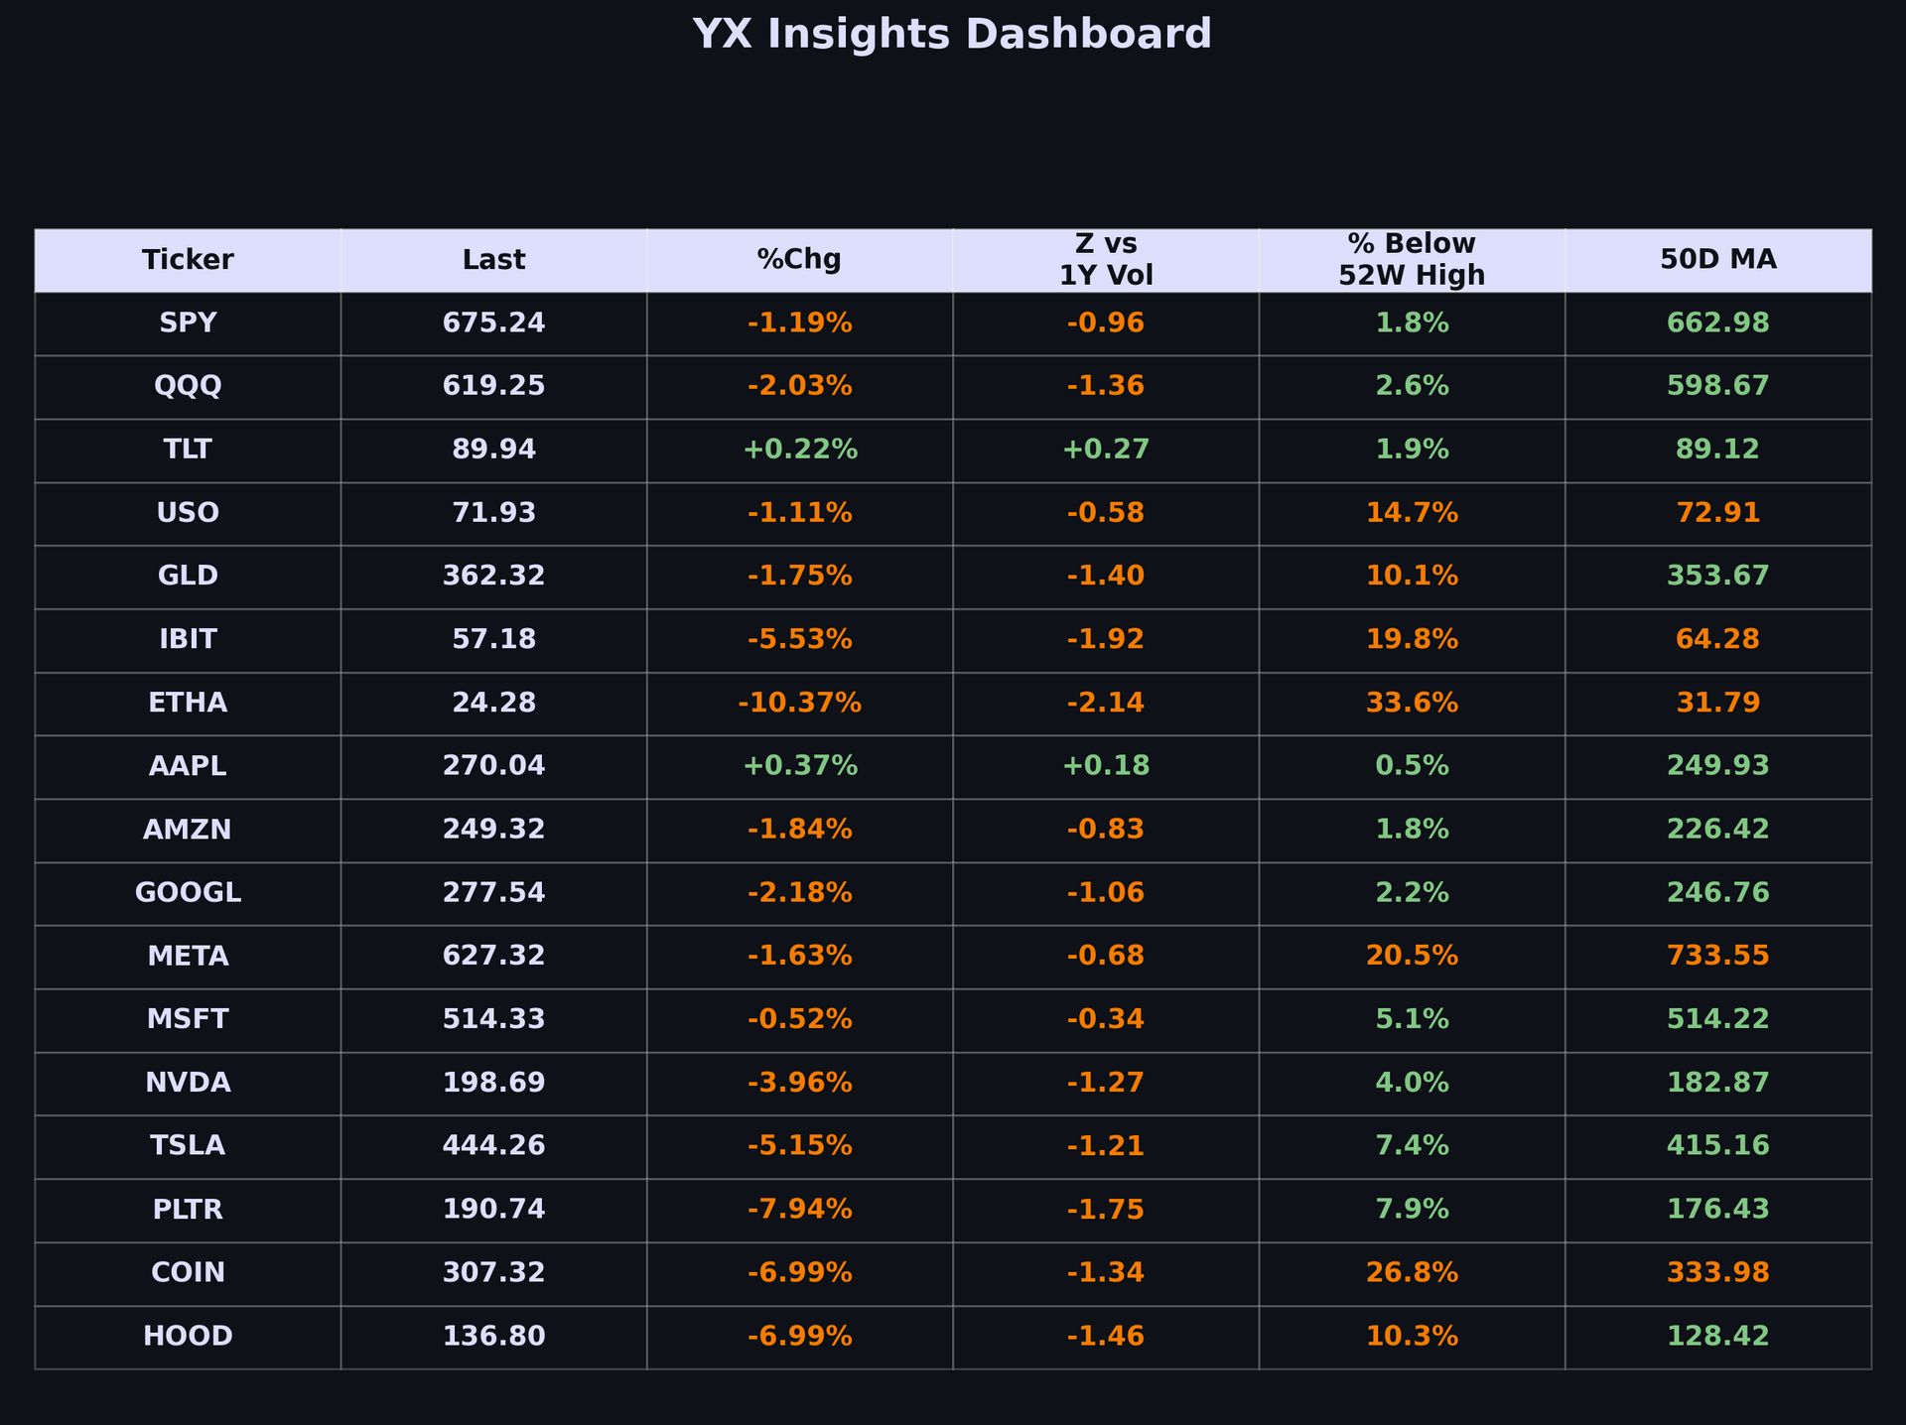Click META's 50D MA value 733.55
This screenshot has height=1425, width=1906.
[1717, 956]
